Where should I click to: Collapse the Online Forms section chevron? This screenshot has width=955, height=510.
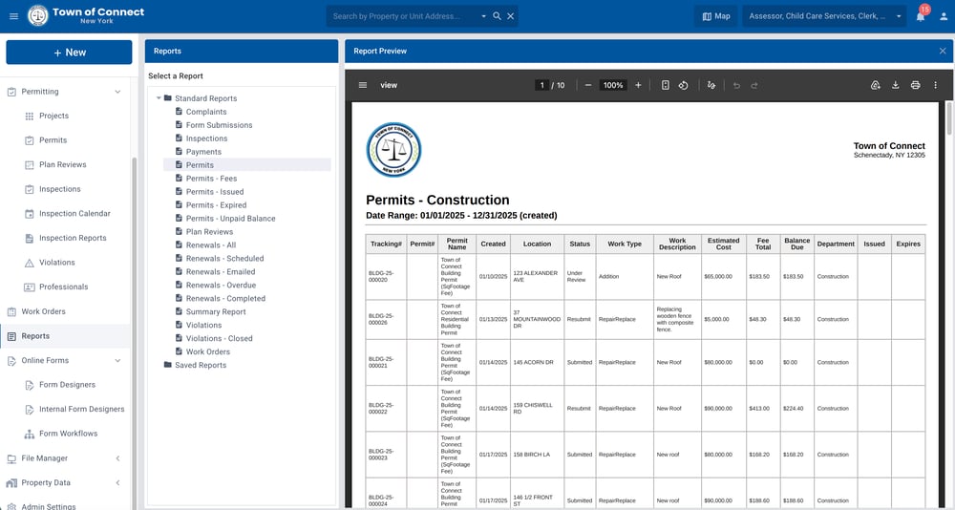click(x=117, y=361)
